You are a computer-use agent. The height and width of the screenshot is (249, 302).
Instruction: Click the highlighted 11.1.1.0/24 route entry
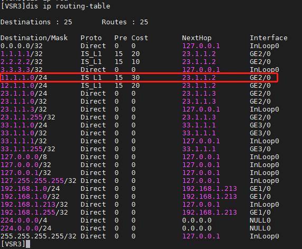[139, 78]
